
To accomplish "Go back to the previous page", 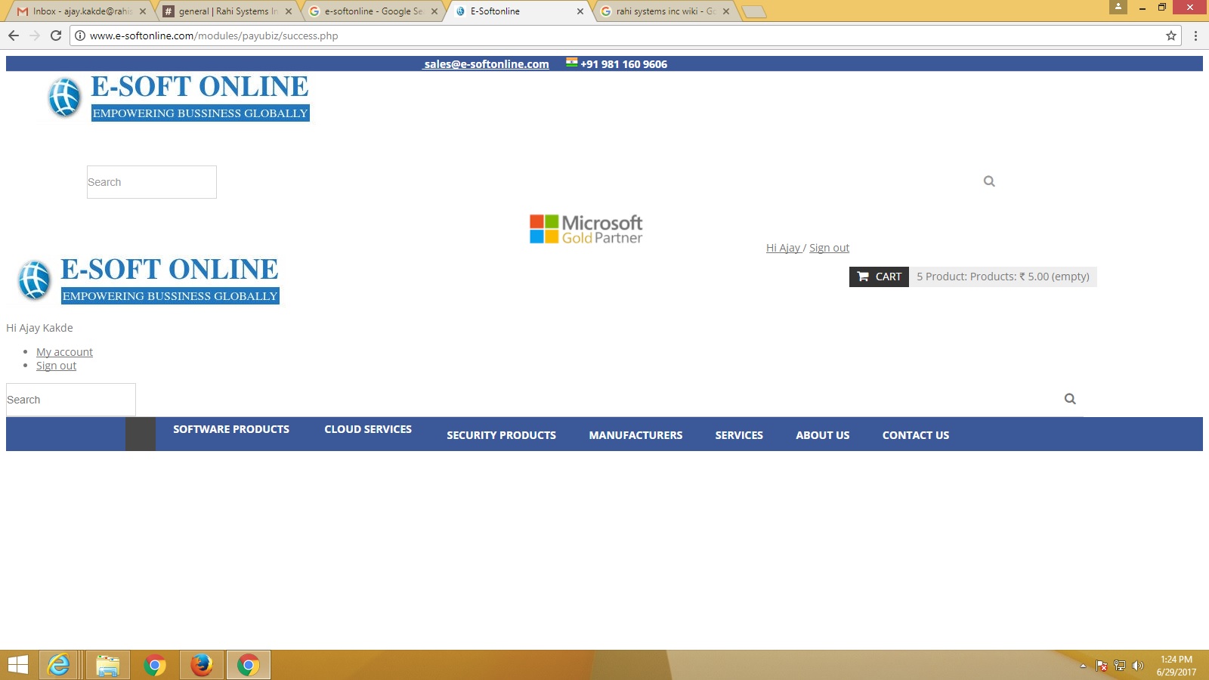I will 14,36.
